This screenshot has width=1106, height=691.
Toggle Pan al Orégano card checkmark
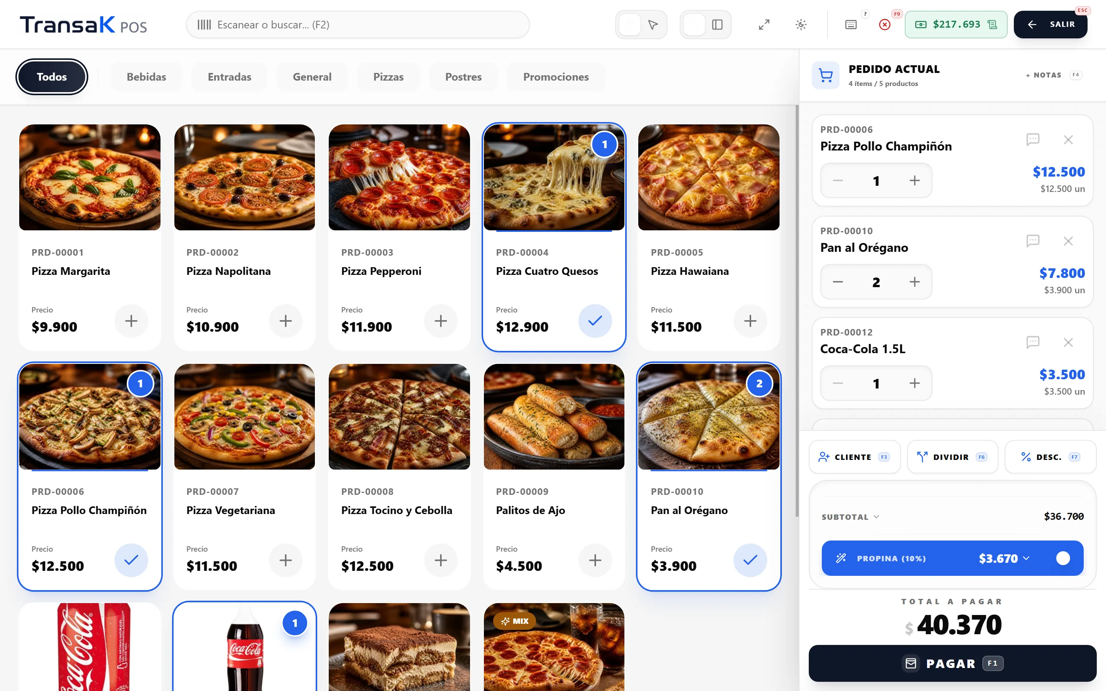[750, 560]
